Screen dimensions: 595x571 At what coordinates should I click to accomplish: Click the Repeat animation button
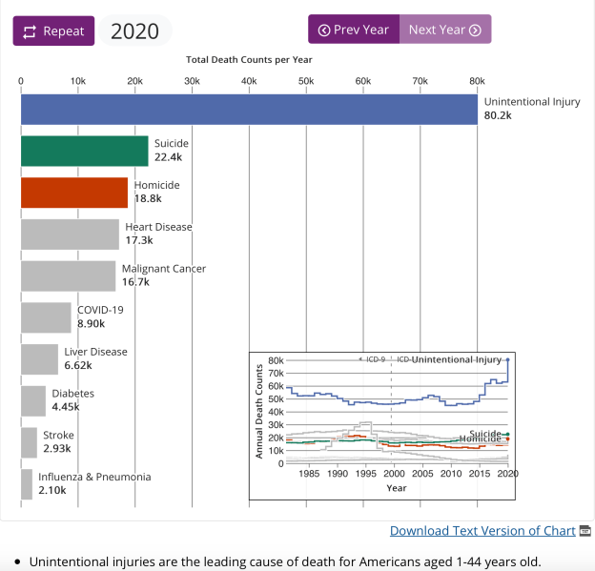point(53,31)
